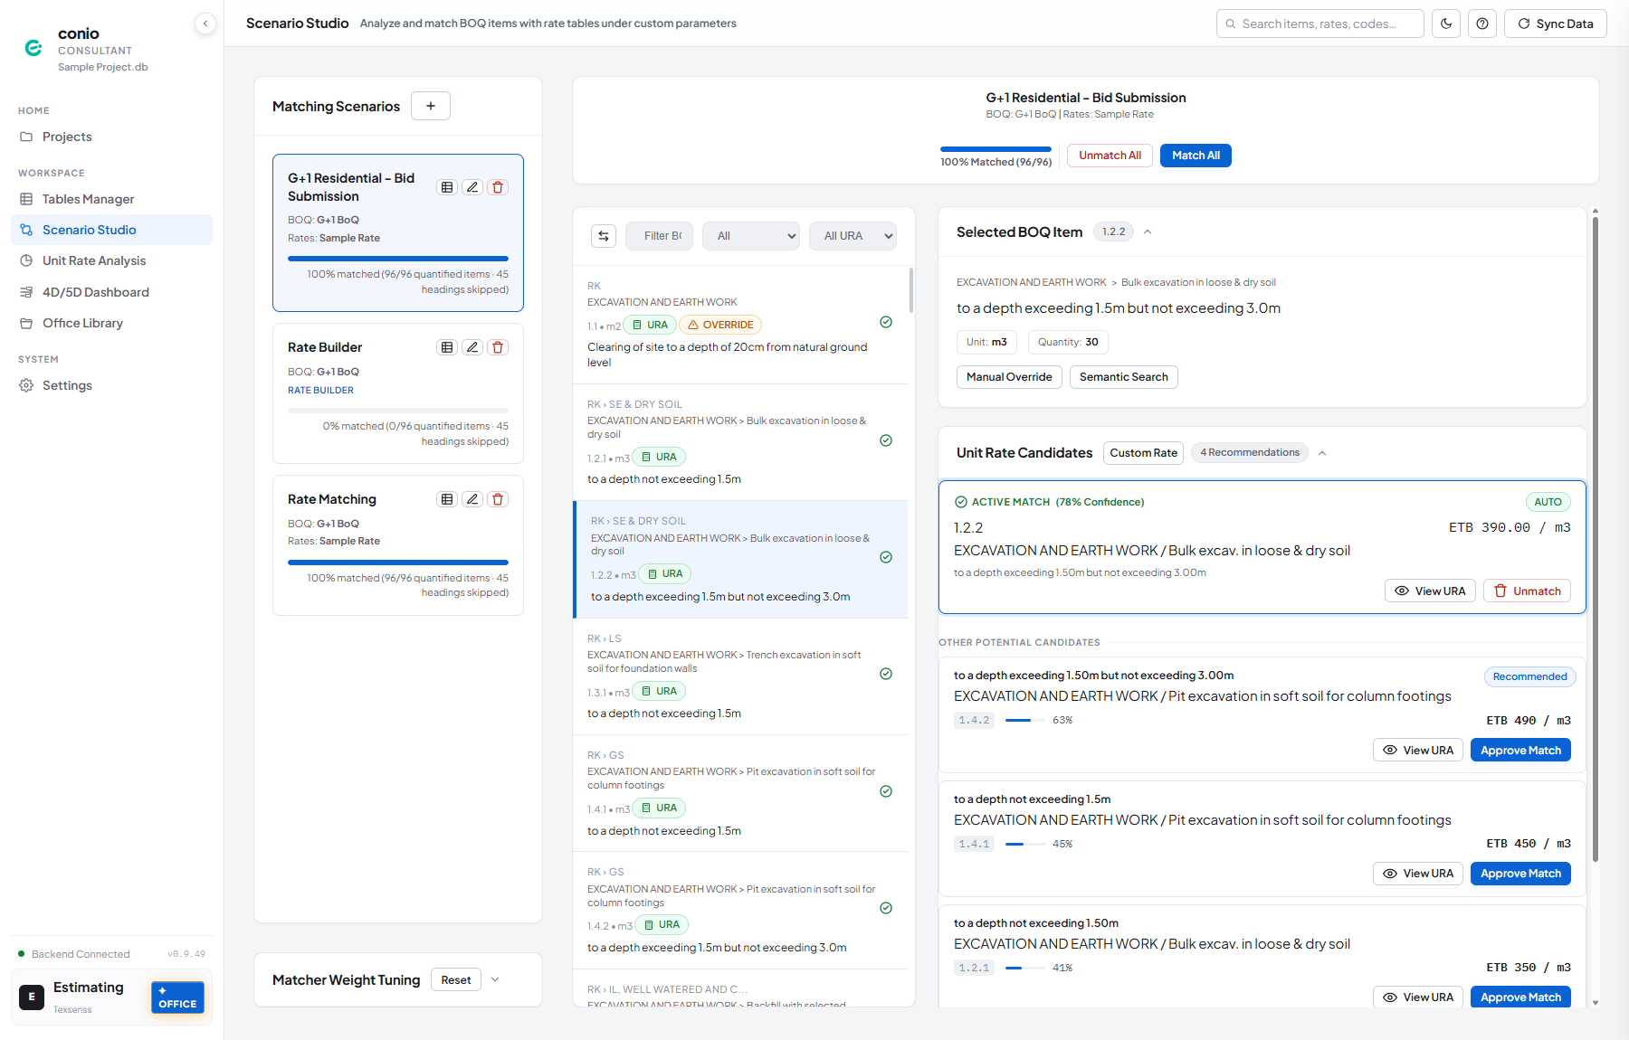Image resolution: width=1629 pixels, height=1040 pixels.
Task: Edit the Rate Builder scenario
Action: [x=472, y=347]
